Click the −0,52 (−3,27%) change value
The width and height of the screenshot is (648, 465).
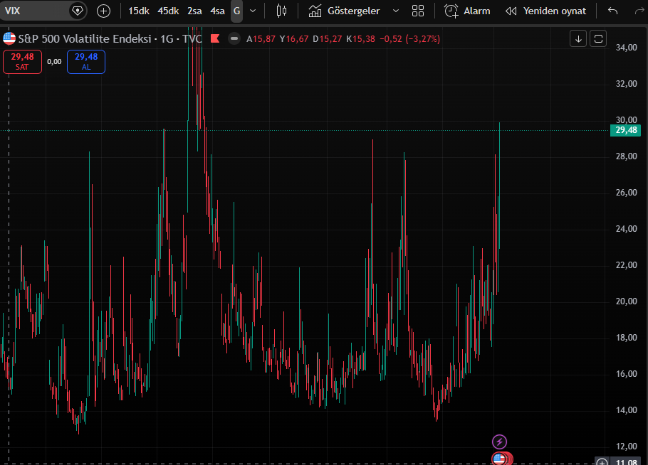409,39
